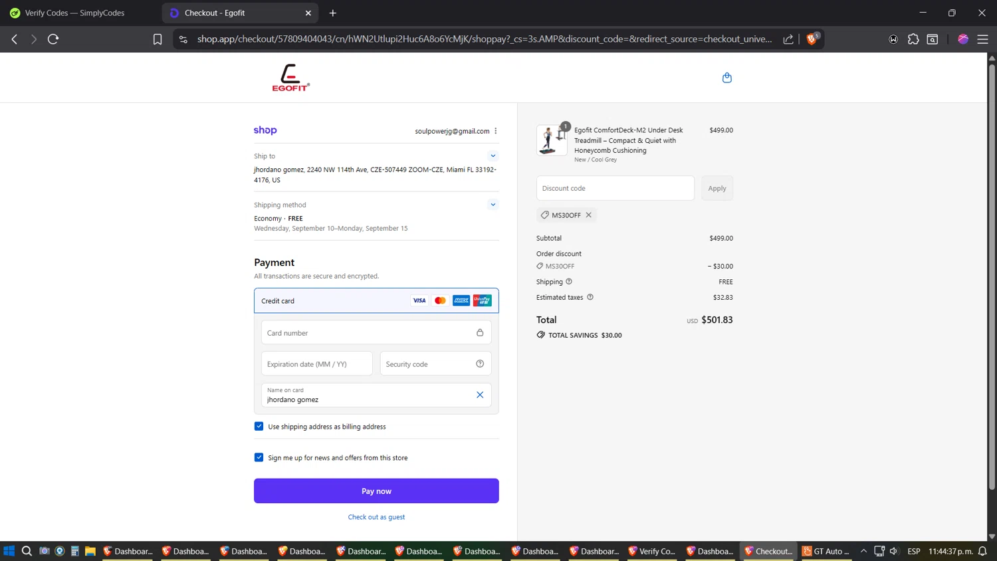
Task: Open the cart bag icon
Action: [x=726, y=78]
